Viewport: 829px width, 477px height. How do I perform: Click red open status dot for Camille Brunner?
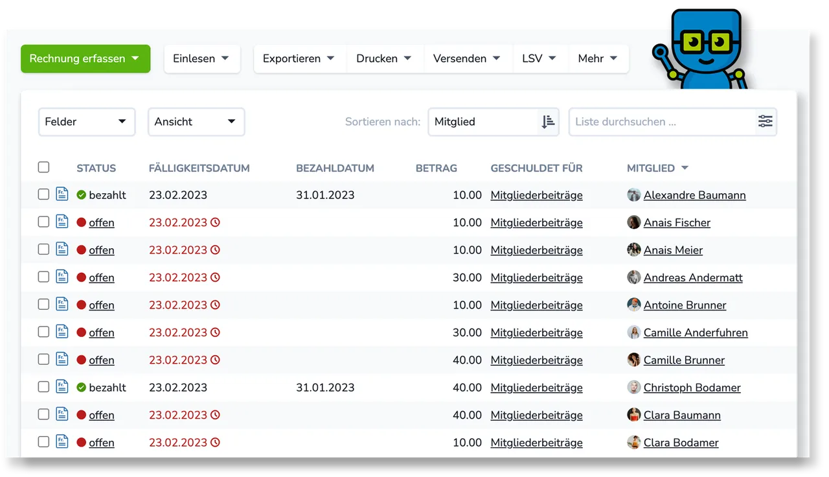(x=82, y=360)
